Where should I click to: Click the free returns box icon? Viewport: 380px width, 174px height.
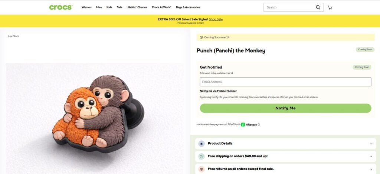(202, 169)
